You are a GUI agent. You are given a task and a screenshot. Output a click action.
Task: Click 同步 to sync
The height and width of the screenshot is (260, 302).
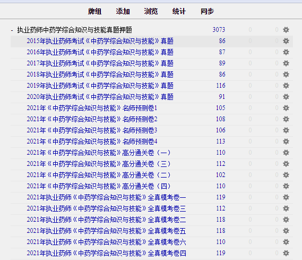(207, 11)
